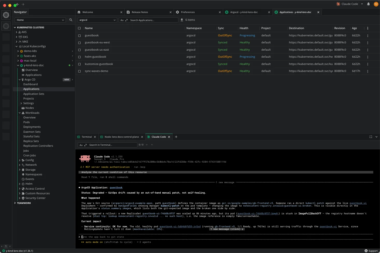
Task: Switch to the Node: lens-docs-control-plane tab
Action: (x=122, y=137)
